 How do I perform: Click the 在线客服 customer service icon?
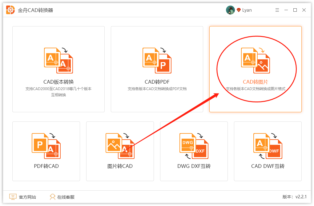coord(53,197)
